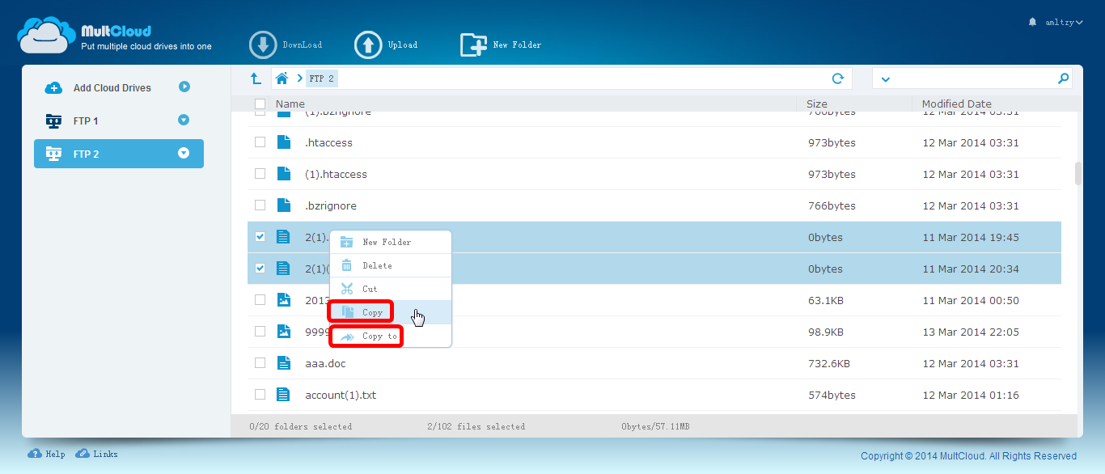Click file icon of .bzrignore
Image resolution: width=1105 pixels, height=474 pixels.
[x=283, y=205]
